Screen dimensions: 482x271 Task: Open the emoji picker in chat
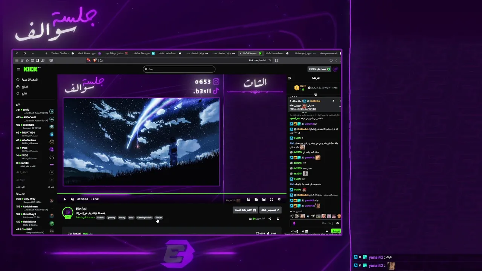[337, 223]
